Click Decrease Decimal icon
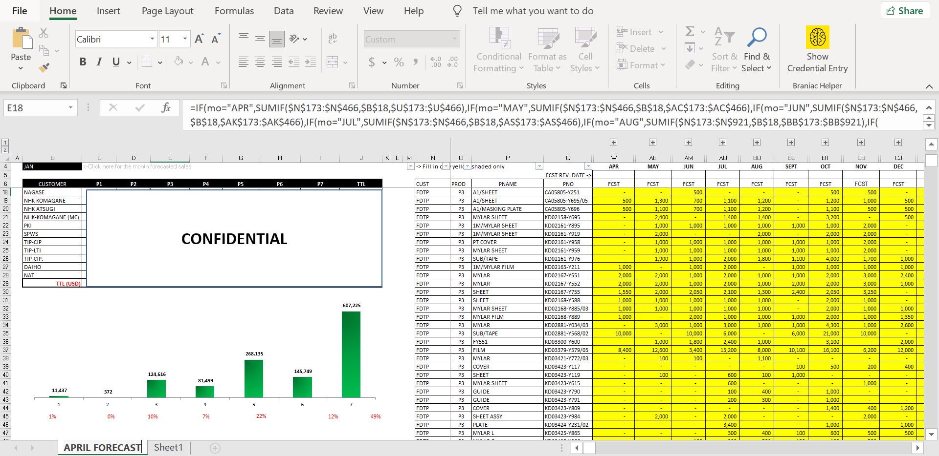939x456 pixels. click(x=453, y=62)
